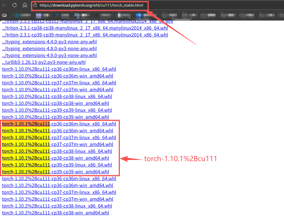Image resolution: width=284 pixels, height=217 pixels.
Task: Download torch-1.10.1 cu111 cp39 win_amd64 wheel
Action: [55, 172]
